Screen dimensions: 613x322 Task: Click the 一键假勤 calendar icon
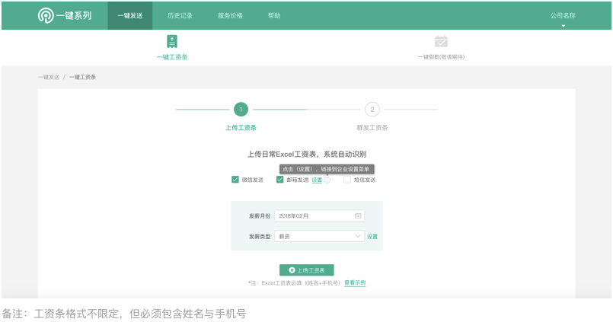(x=441, y=42)
